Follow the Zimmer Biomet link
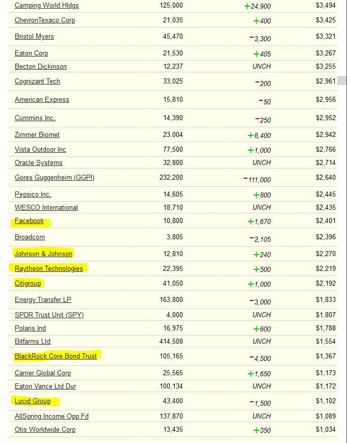This screenshot has width=347, height=443. coord(37,135)
